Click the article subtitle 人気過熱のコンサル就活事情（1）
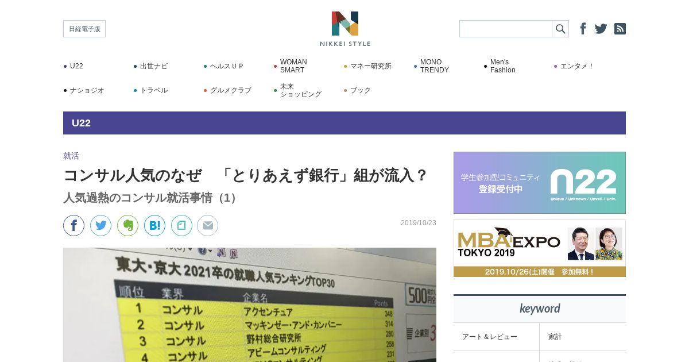Viewport: 689px width, 362px height. coord(152,198)
